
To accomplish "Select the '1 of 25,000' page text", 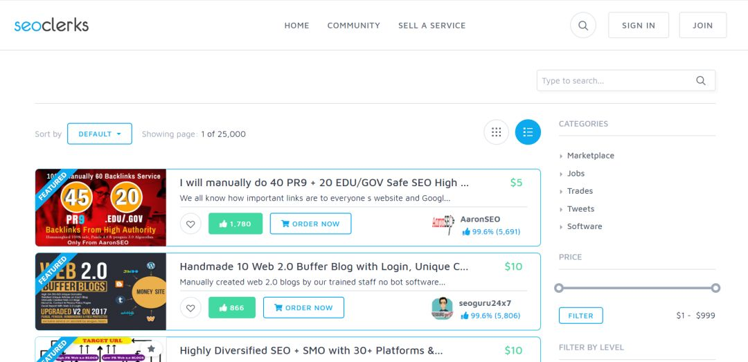I will (223, 134).
